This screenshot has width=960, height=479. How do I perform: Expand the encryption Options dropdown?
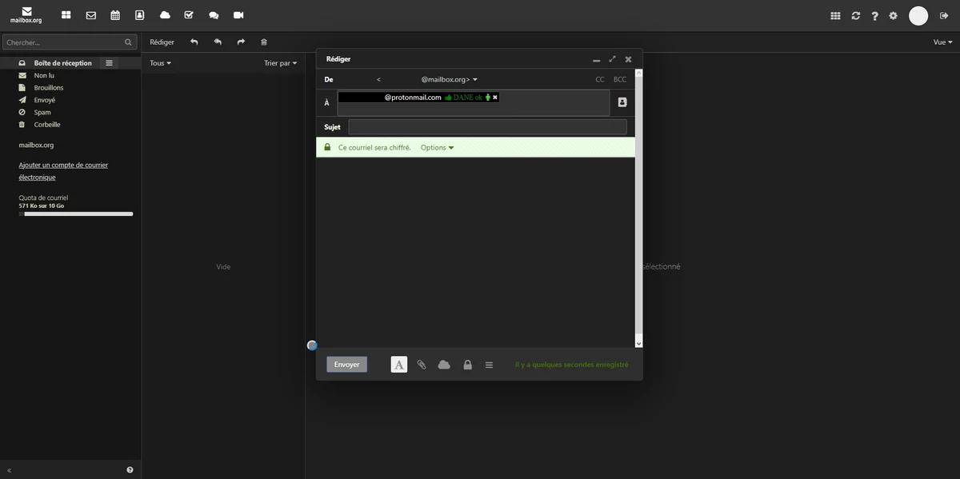click(437, 148)
